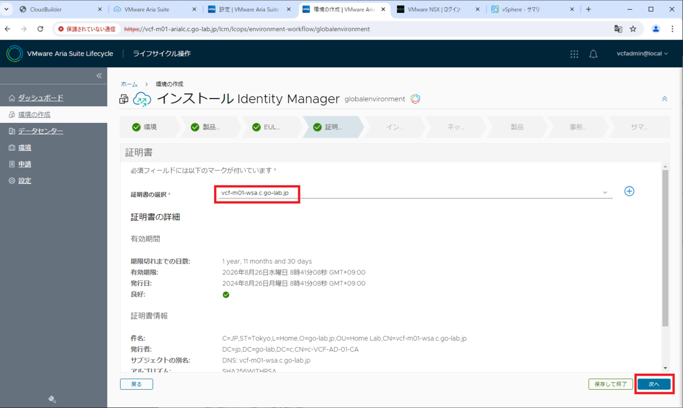Switch to the CloudBuilder browser tab

(60, 9)
